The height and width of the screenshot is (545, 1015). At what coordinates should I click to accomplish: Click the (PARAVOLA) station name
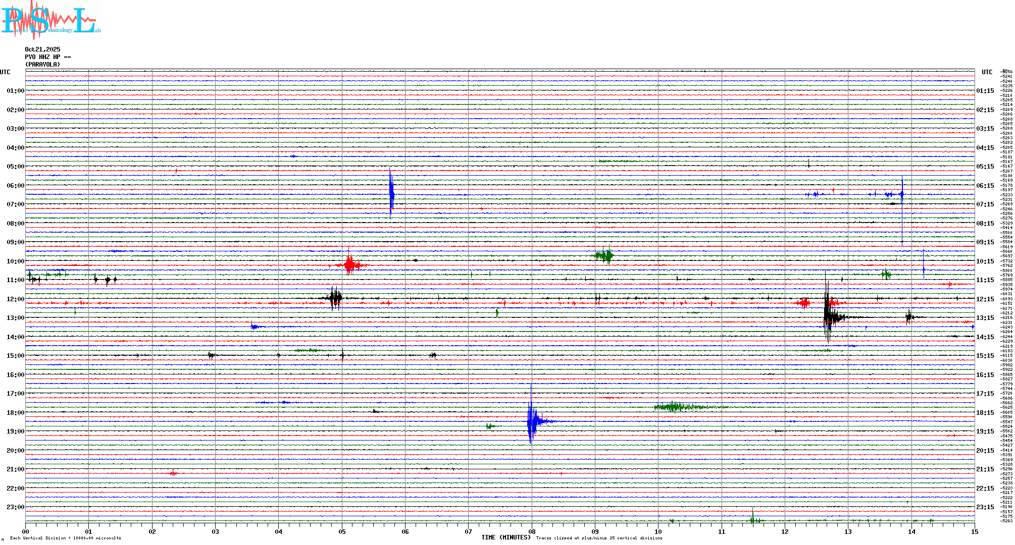click(42, 65)
